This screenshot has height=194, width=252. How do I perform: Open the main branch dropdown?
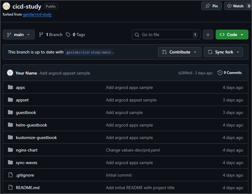tap(19, 35)
